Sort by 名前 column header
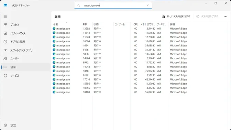Screen dimensions: 231x130 67,24
